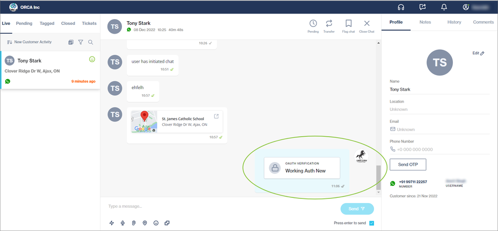The width and height of the screenshot is (498, 231).
Task: Open quick replies lightning bolt icon
Action: [112, 223]
